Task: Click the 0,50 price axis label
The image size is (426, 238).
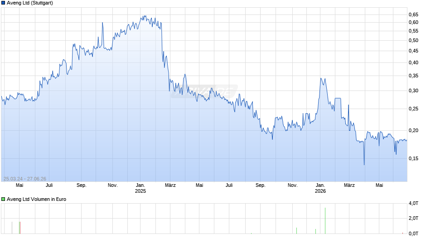Action: [x=413, y=40]
